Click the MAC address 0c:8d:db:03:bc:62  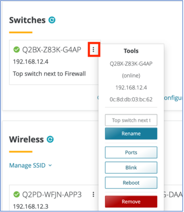click(131, 99)
